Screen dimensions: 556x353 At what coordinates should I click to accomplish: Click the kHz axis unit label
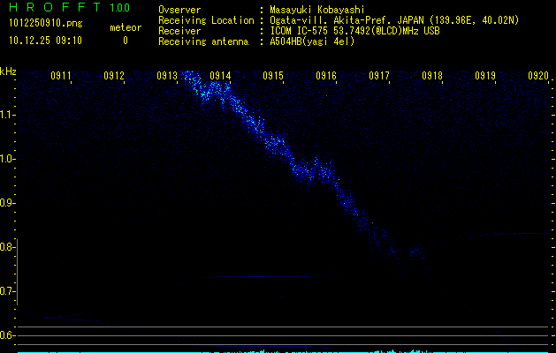[8, 71]
